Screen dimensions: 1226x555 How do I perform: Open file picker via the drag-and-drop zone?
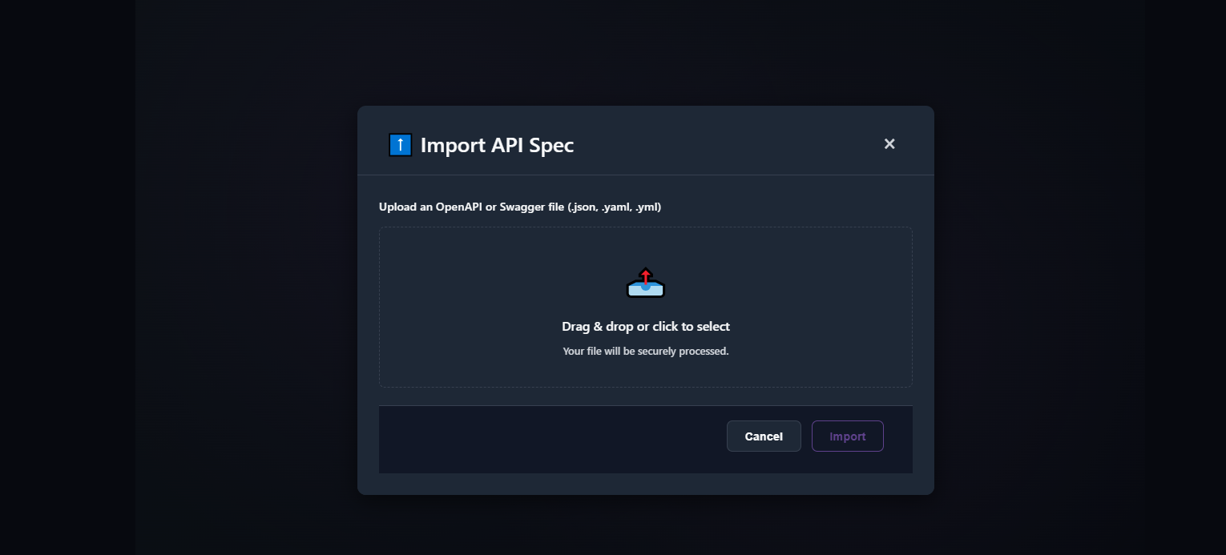(x=645, y=307)
